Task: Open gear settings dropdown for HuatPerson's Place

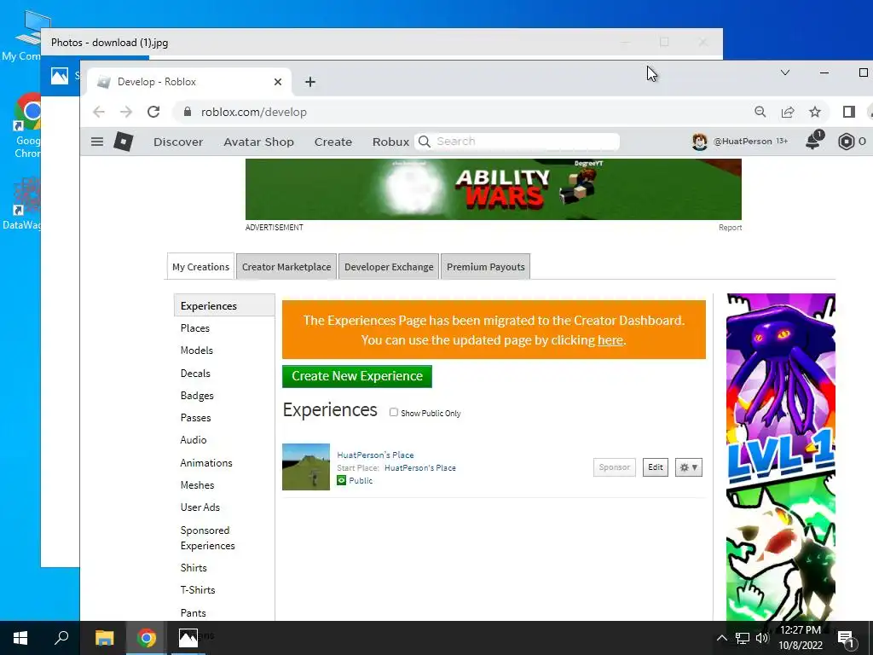Action: tap(689, 467)
